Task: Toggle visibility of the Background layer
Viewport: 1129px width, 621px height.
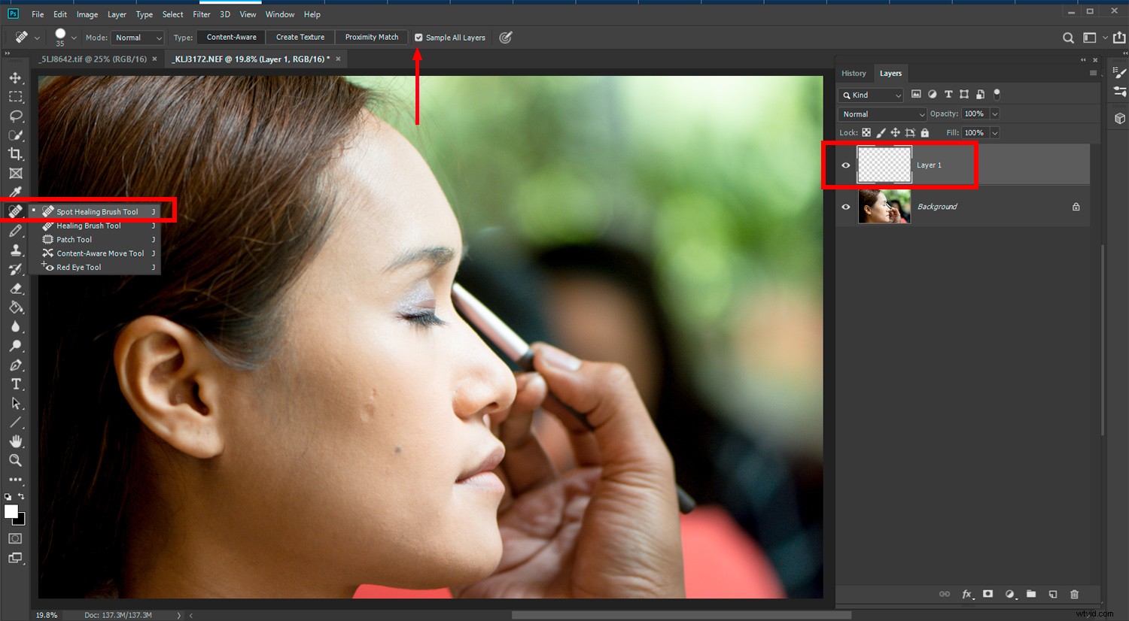Action: pyautogui.click(x=845, y=207)
